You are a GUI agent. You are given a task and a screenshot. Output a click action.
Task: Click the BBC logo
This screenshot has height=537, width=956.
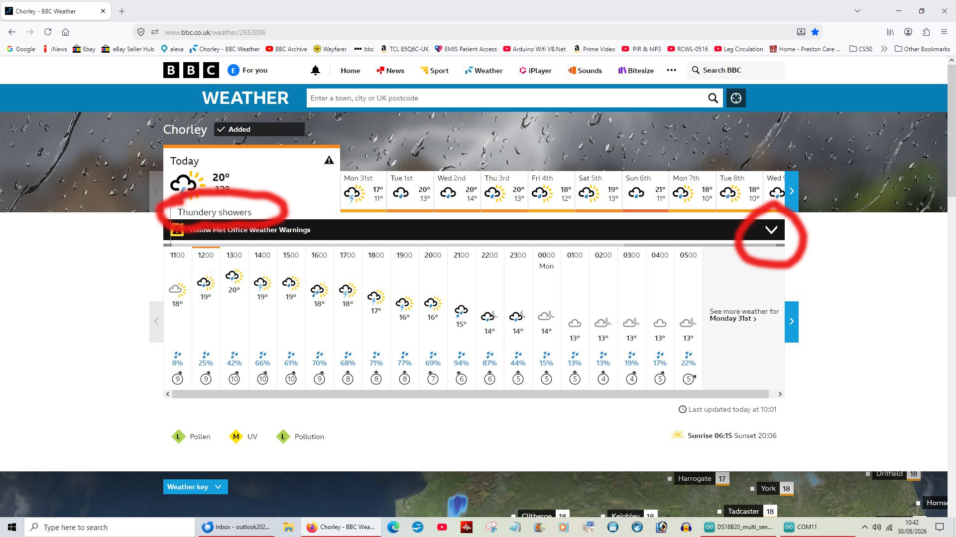coord(191,70)
